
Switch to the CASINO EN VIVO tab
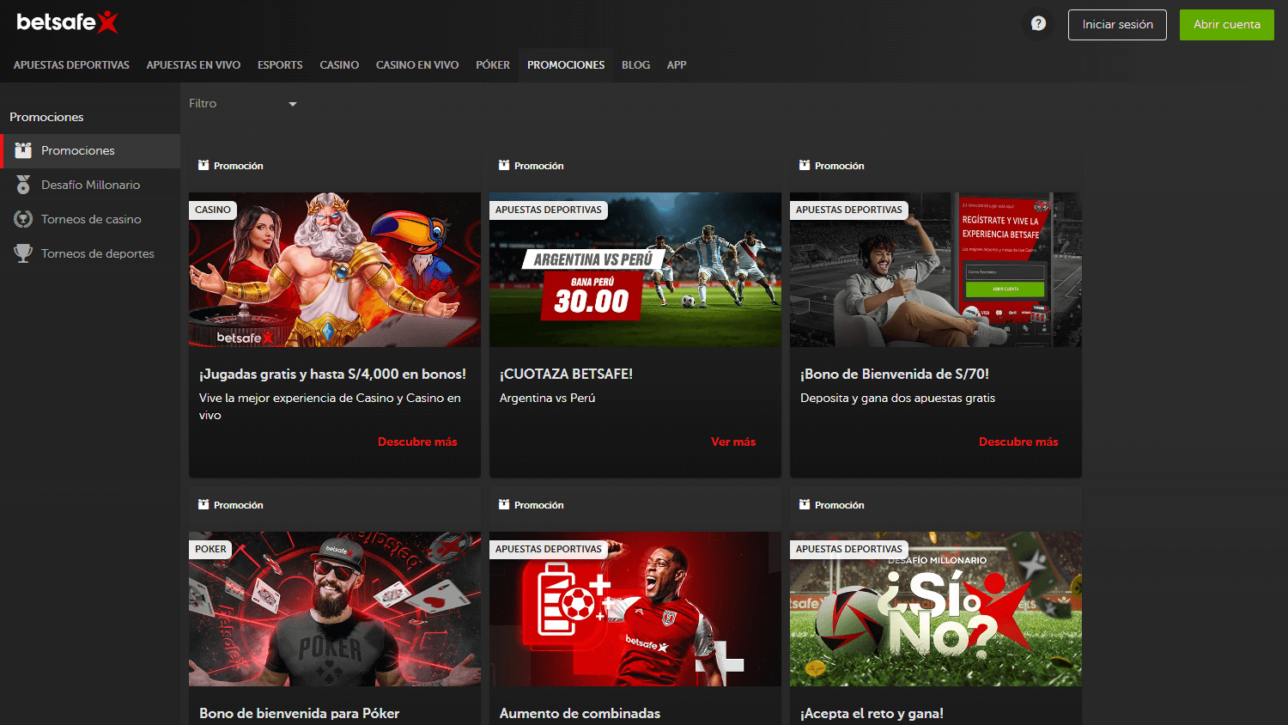pos(417,64)
